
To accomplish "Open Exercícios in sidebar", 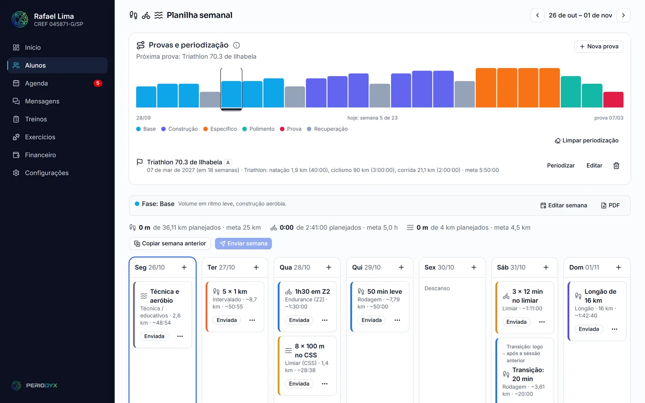I will click(x=57, y=137).
